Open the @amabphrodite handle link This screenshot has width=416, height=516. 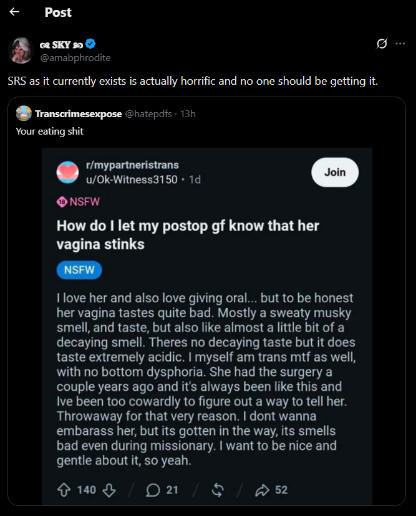click(x=75, y=57)
